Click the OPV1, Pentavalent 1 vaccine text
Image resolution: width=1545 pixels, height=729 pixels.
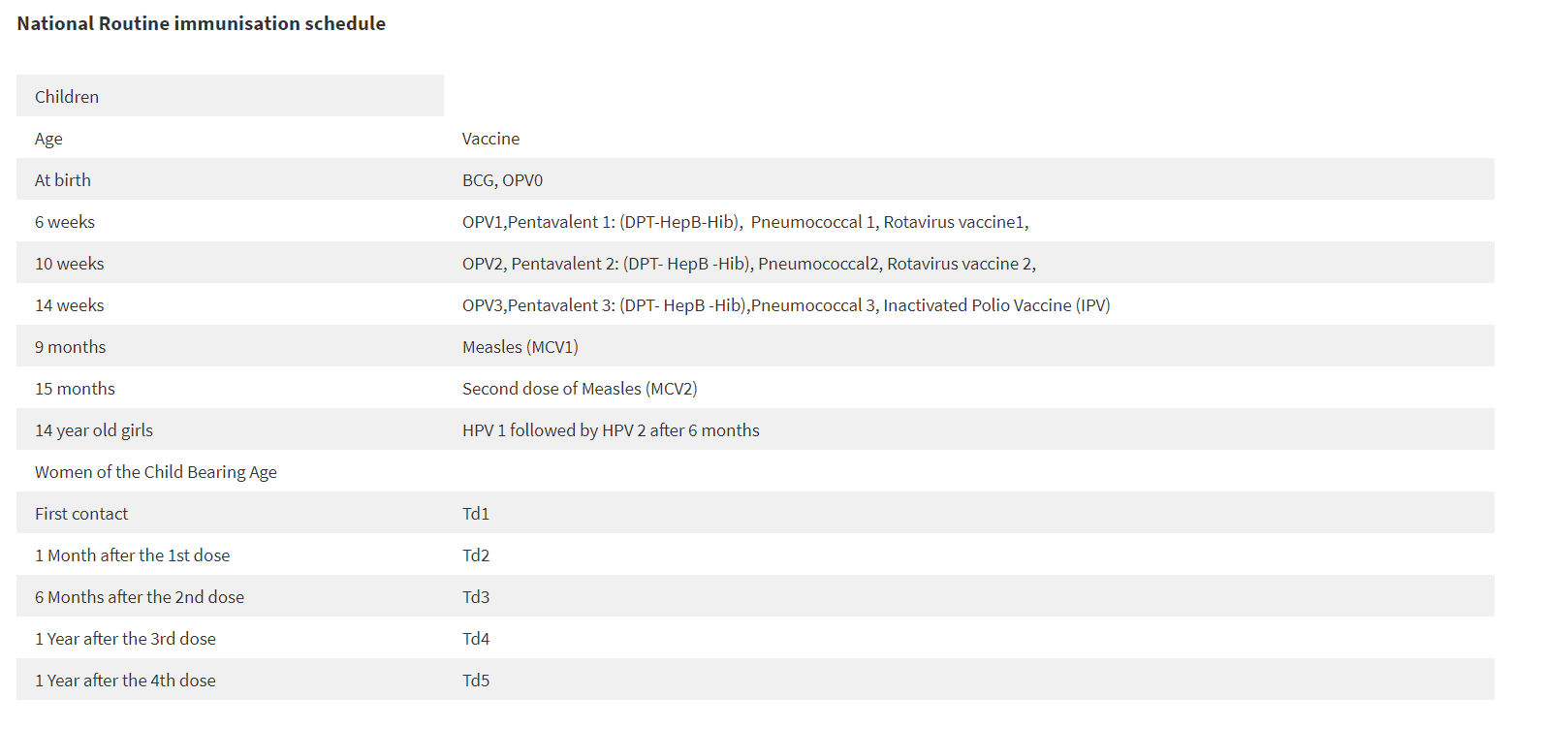pyautogui.click(x=602, y=222)
